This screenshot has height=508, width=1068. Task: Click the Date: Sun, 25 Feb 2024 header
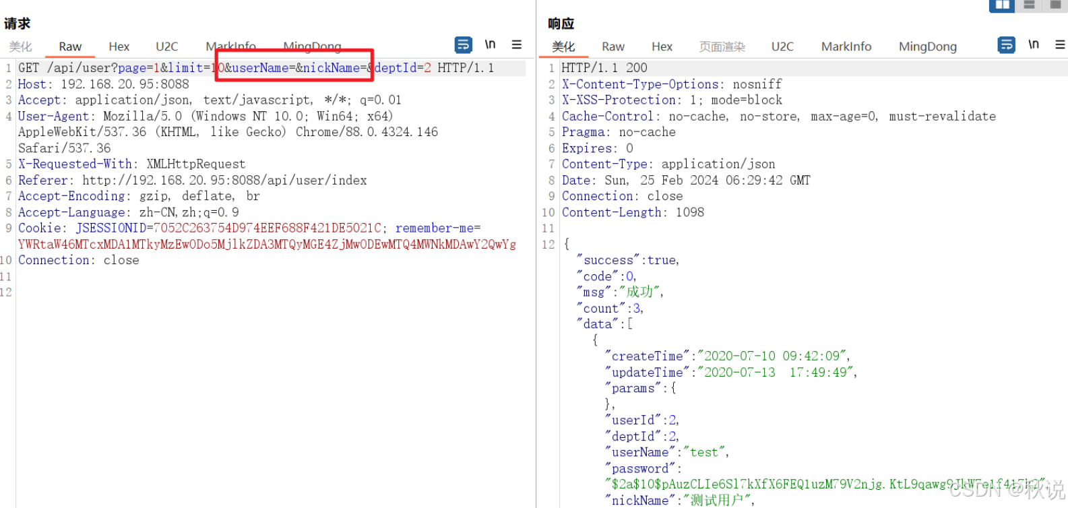pos(686,181)
